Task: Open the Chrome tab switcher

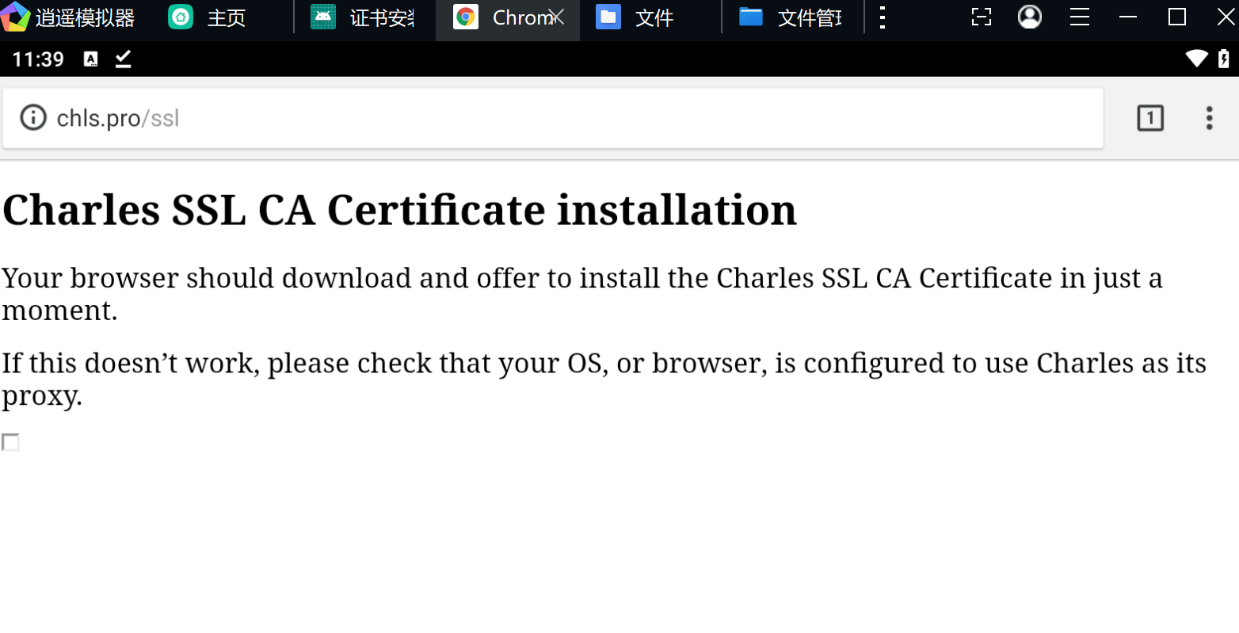Action: [x=1150, y=118]
